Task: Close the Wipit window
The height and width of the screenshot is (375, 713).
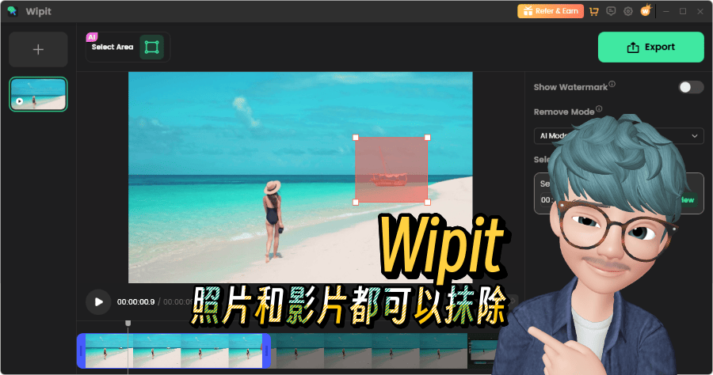Action: 700,11
